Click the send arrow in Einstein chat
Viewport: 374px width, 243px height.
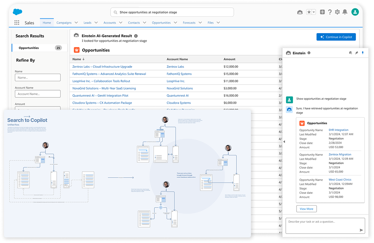361,230
